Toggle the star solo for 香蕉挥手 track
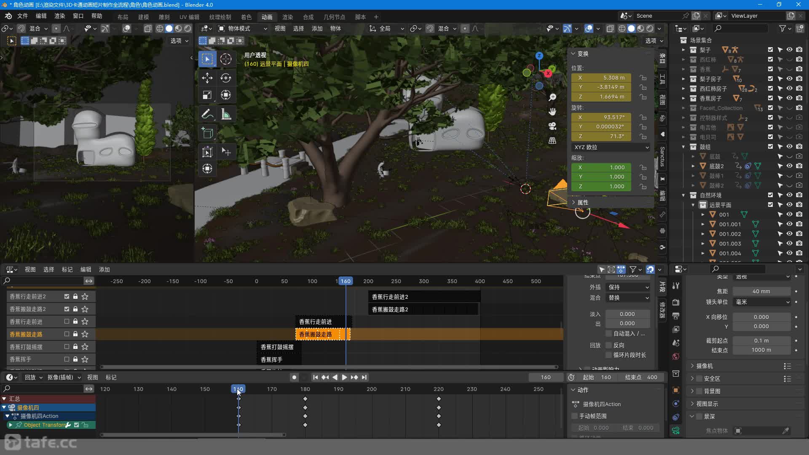809x455 pixels. pos(85,359)
